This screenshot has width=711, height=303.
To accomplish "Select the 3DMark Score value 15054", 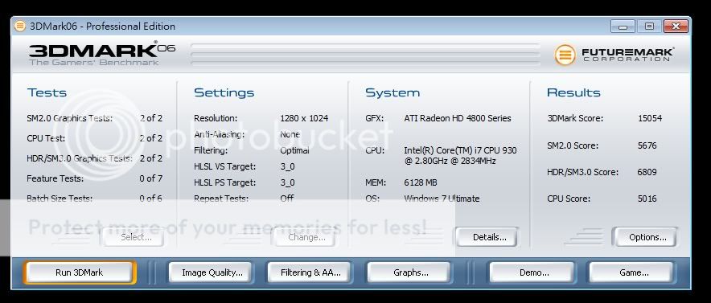I will coord(650,118).
